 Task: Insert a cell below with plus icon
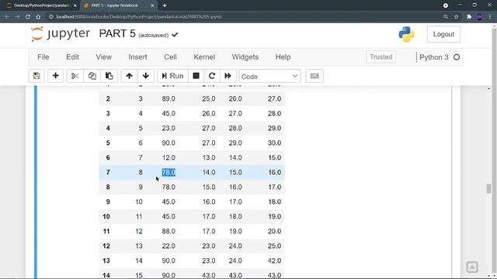(55, 76)
